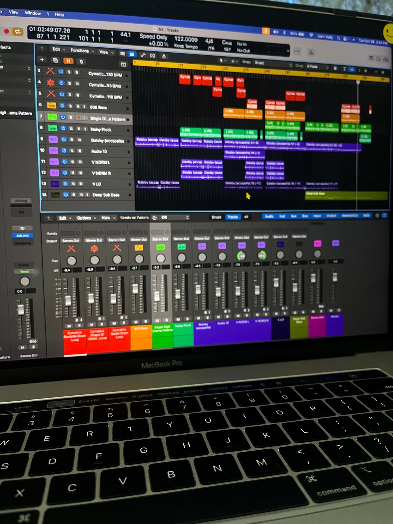393x524 pixels.
Task: Toggle power on the Noisy Pluck track
Action: (63, 128)
